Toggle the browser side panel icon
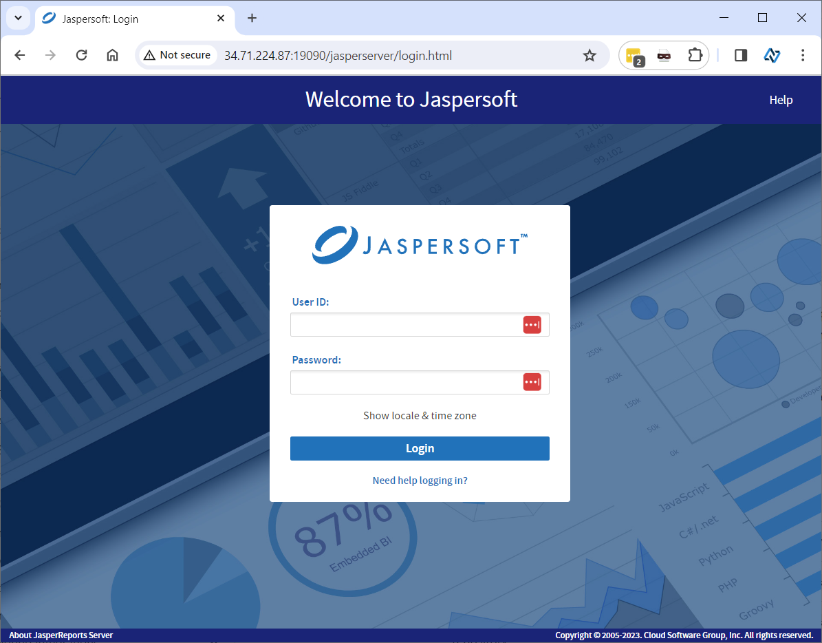 click(741, 56)
